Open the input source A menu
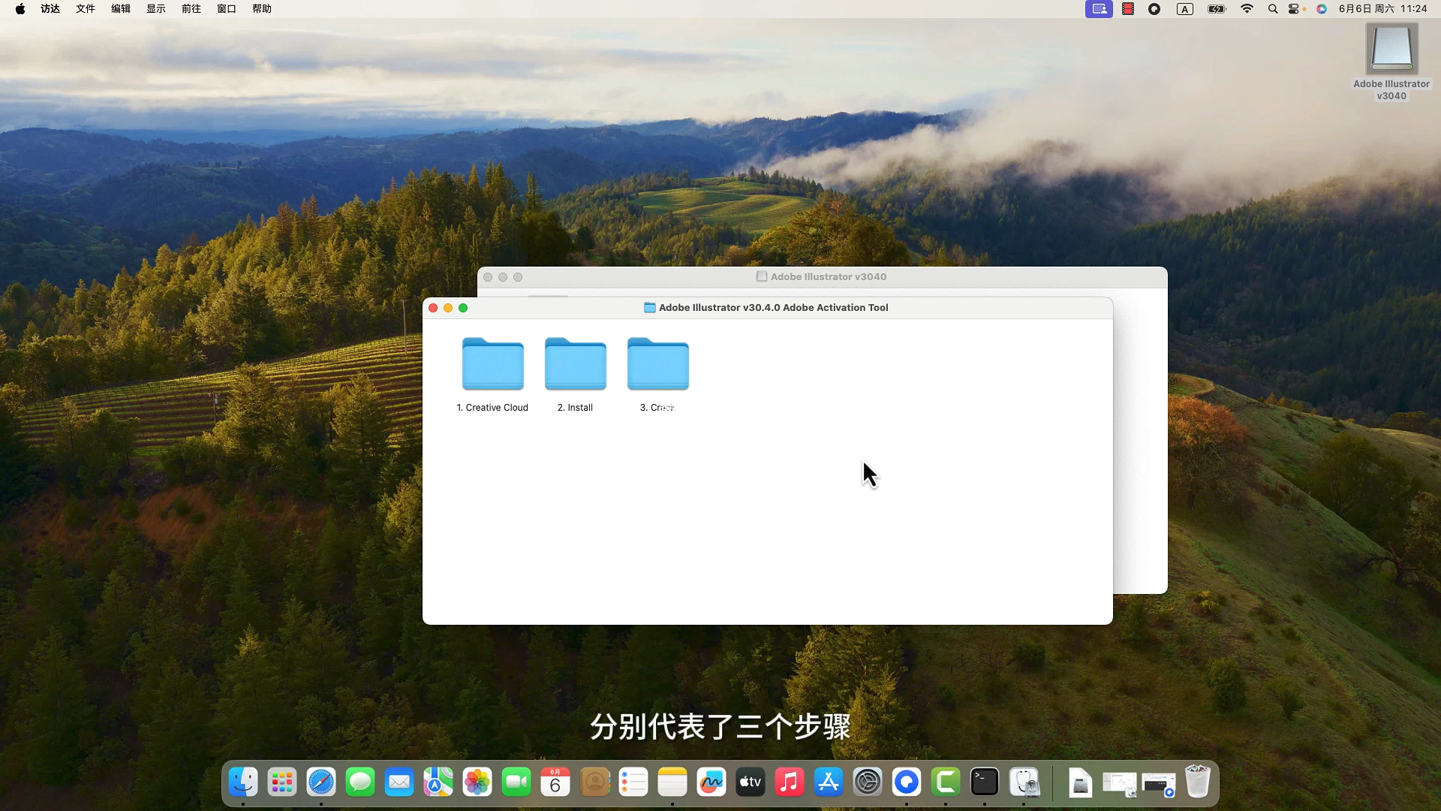1441x811 pixels. (1185, 9)
